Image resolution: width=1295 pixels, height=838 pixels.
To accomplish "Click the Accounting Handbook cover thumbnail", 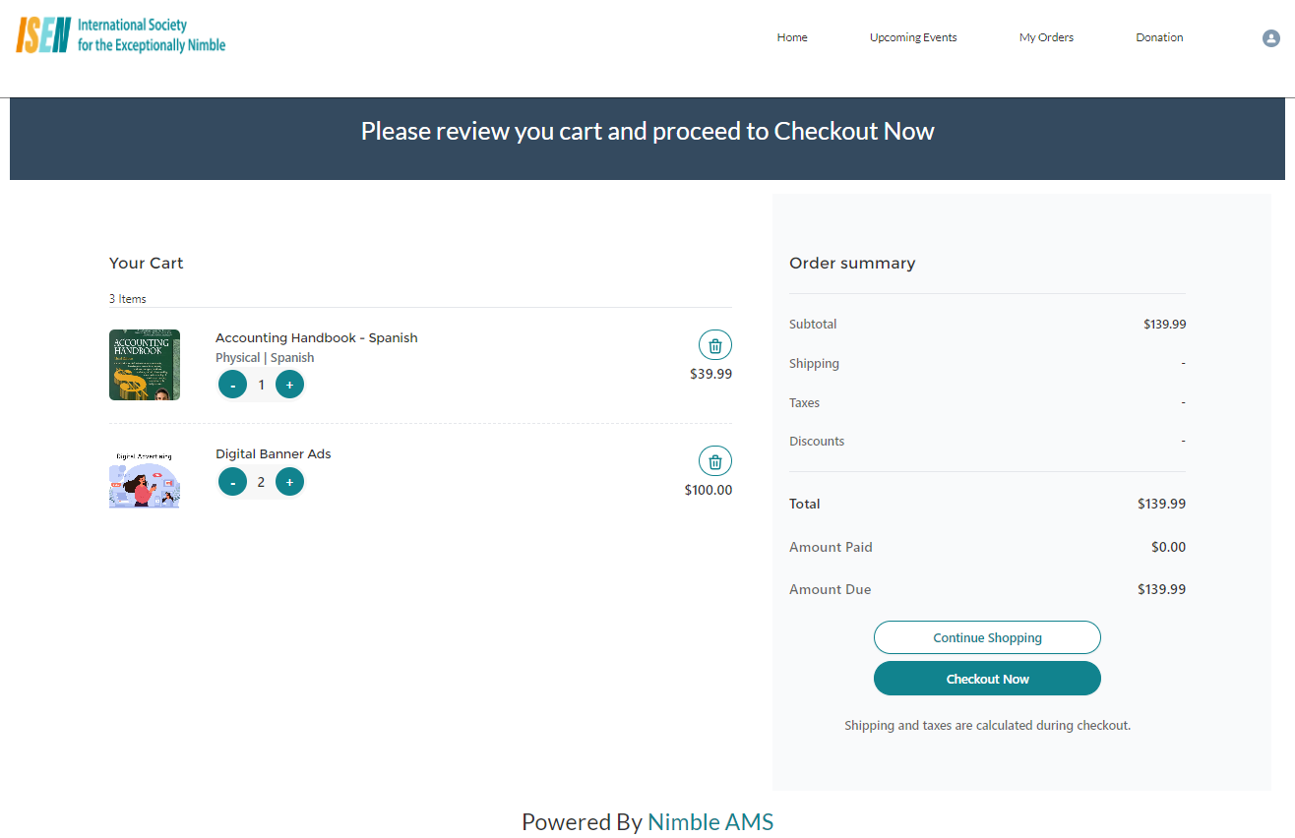I will point(145,365).
